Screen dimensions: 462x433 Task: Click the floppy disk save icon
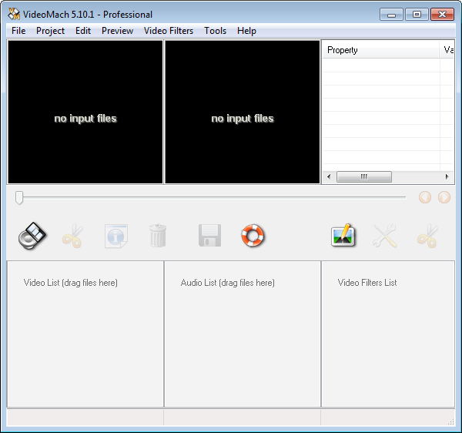click(209, 236)
